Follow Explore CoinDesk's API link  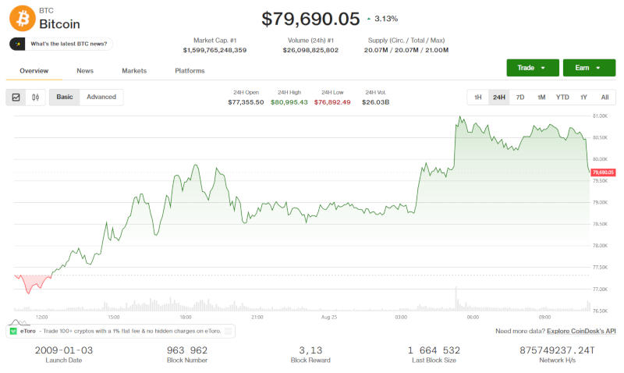coord(581,331)
